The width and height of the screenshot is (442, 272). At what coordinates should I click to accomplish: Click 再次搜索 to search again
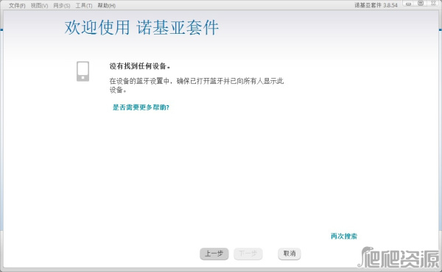[x=343, y=236]
